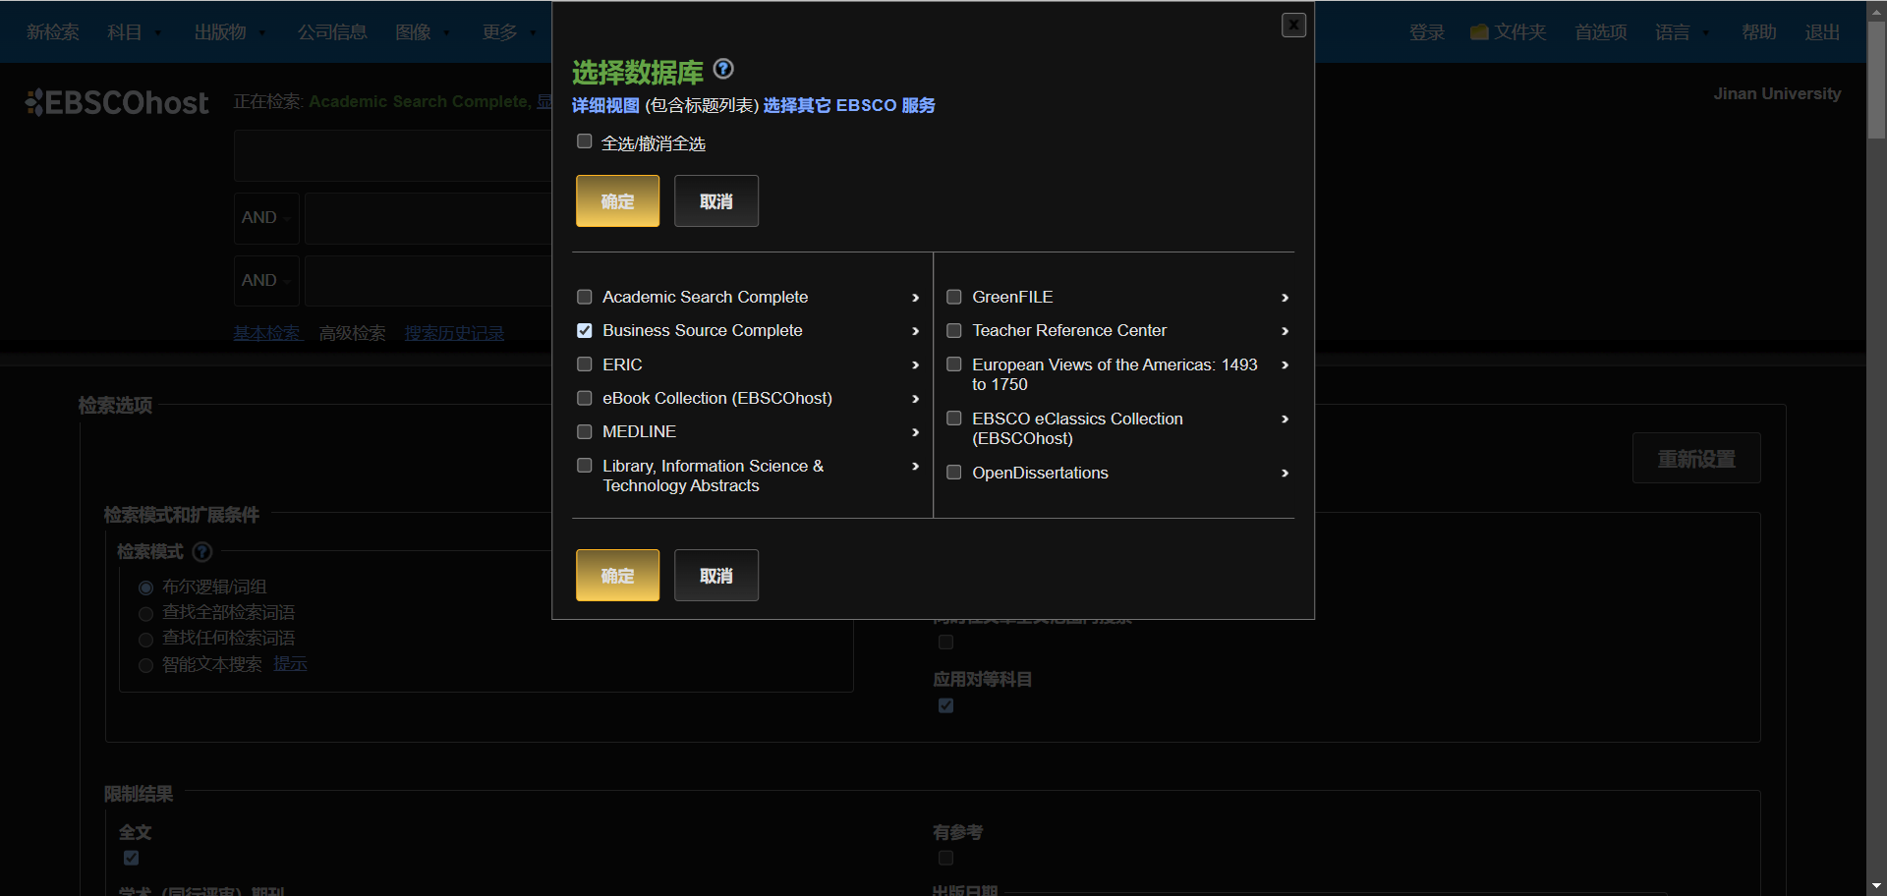Expand details arrow for ERIC
The width and height of the screenshot is (1887, 896).
915,365
